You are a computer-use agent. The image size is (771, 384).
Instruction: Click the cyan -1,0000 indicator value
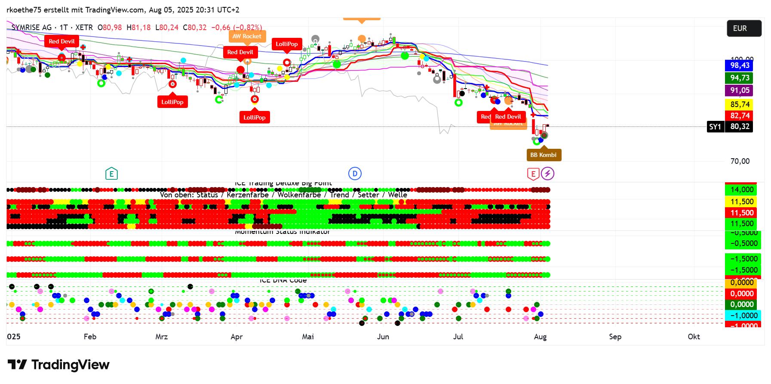742,315
